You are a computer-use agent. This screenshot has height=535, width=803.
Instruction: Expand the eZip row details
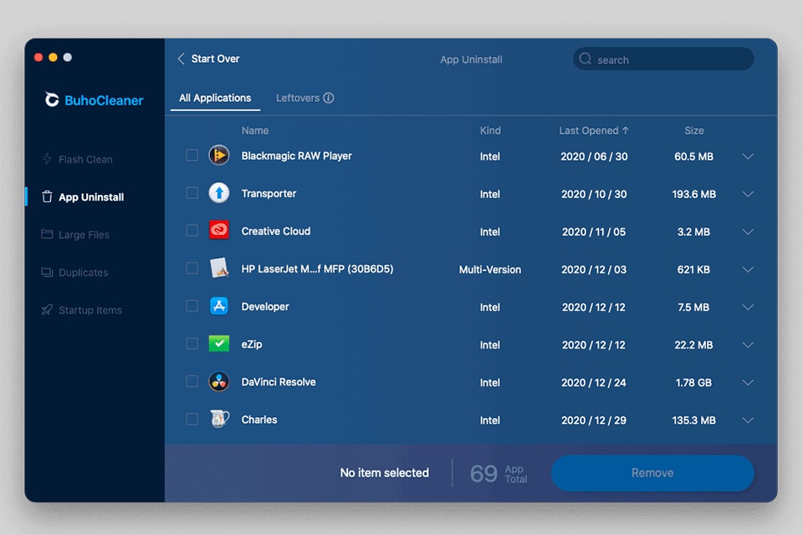[748, 344]
